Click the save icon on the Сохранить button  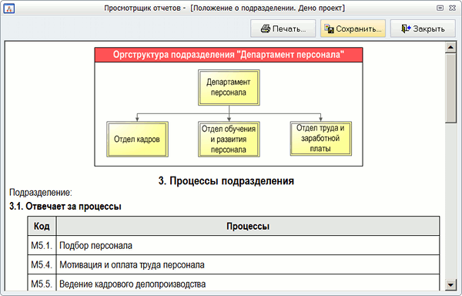coord(329,29)
